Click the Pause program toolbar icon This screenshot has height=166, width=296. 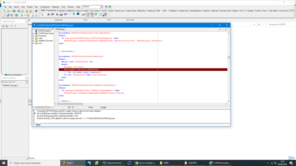pos(28,15)
